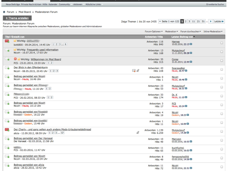This screenshot has height=171, width=228.
Task: Open the Kalender menu item
Action: [x=53, y=5]
